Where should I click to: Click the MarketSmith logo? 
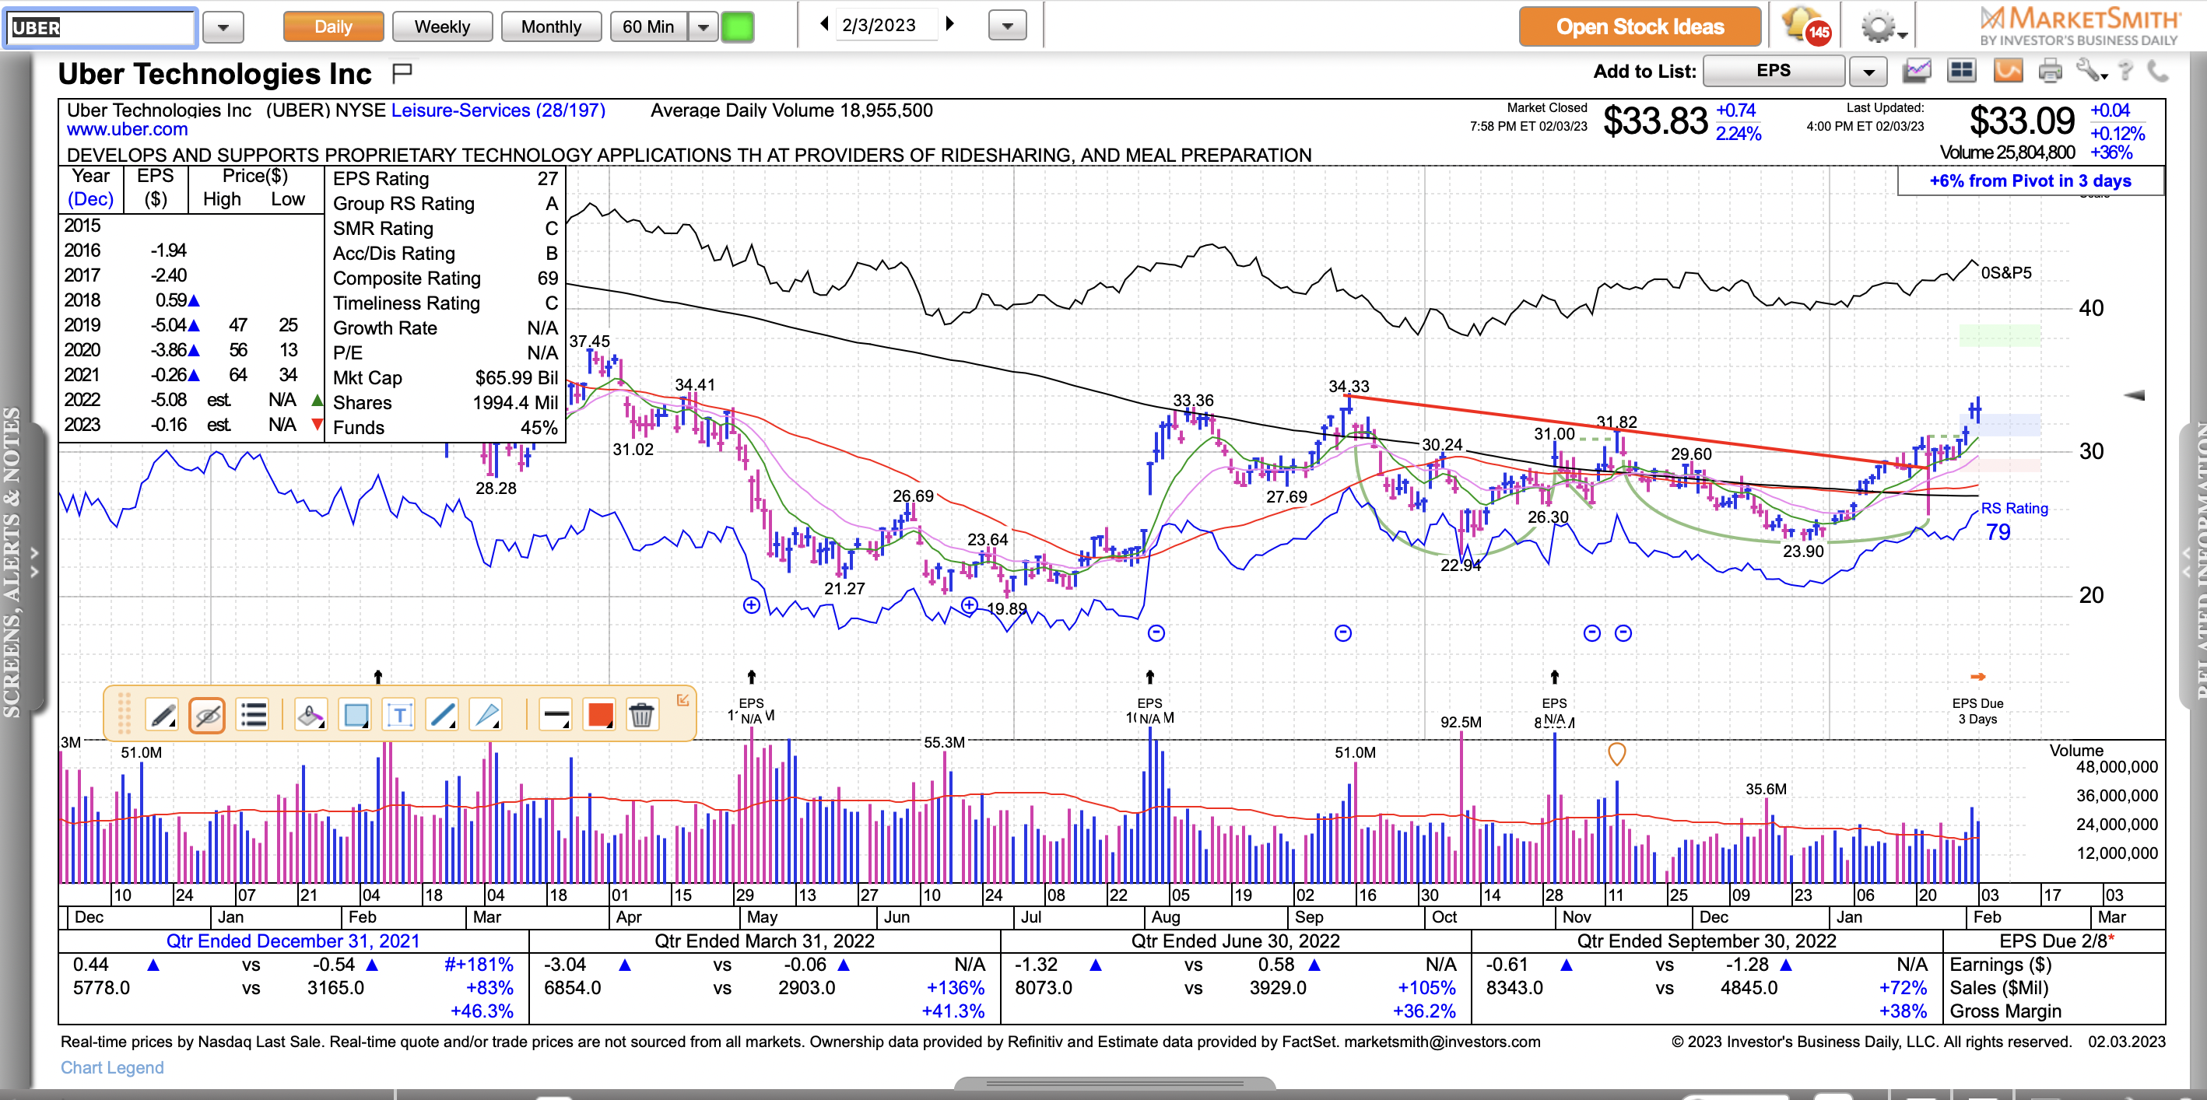pyautogui.click(x=2079, y=26)
